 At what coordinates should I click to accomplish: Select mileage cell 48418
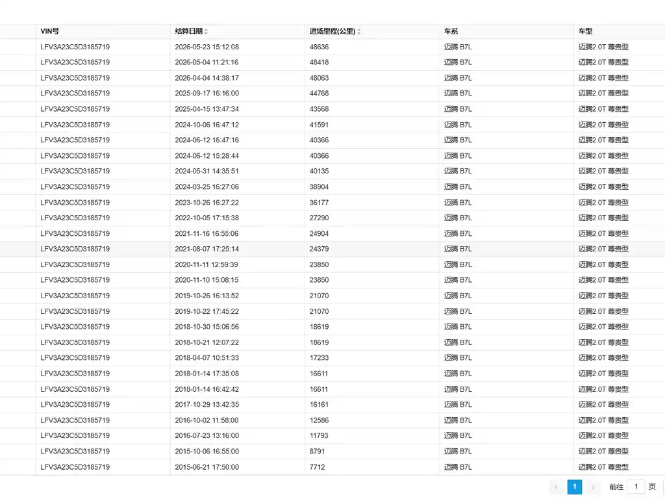point(319,62)
